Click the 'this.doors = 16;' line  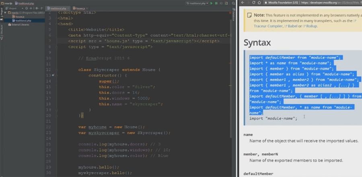119,93
